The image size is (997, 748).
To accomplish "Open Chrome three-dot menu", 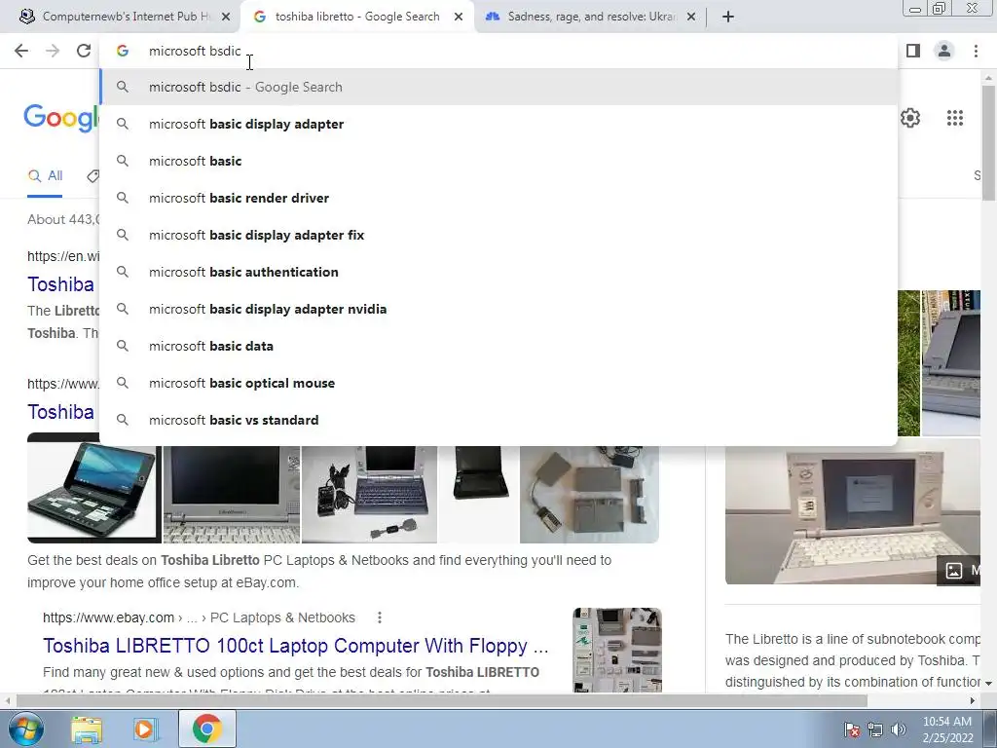I will 976,51.
